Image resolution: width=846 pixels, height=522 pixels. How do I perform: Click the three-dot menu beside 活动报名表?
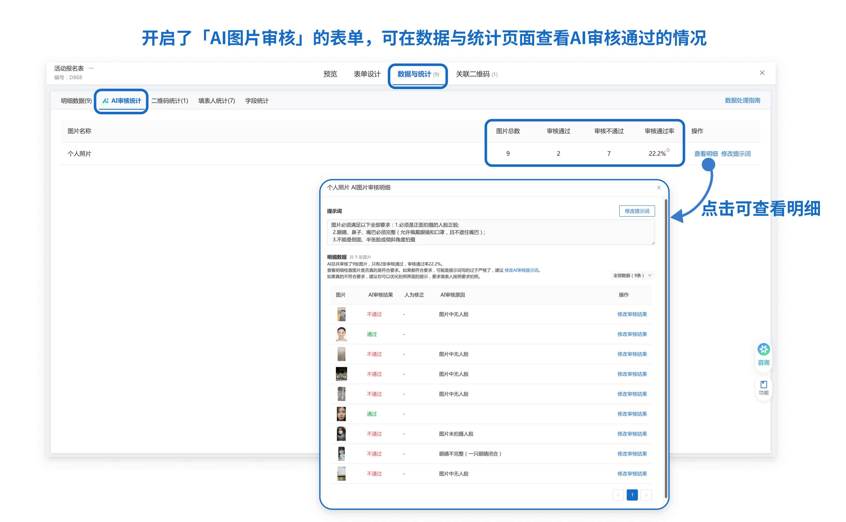coord(91,68)
